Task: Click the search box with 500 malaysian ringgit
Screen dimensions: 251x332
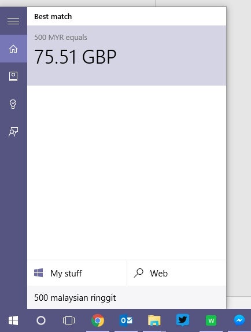Action: pos(127,297)
